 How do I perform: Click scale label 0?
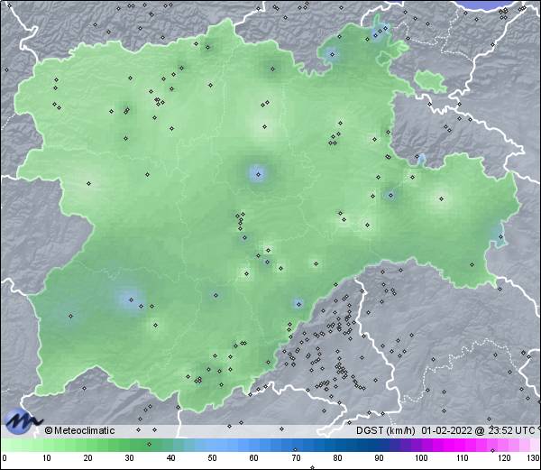coord(5,458)
